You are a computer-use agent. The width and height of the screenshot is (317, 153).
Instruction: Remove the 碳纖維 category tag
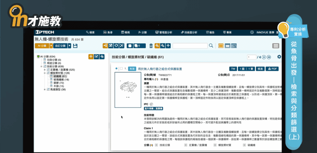(244, 145)
